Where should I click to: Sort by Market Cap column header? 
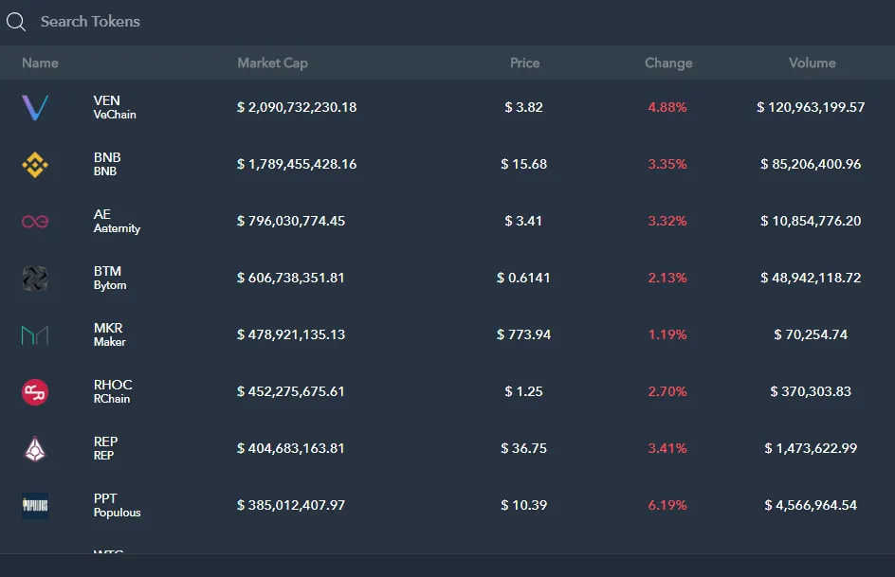pyautogui.click(x=272, y=63)
